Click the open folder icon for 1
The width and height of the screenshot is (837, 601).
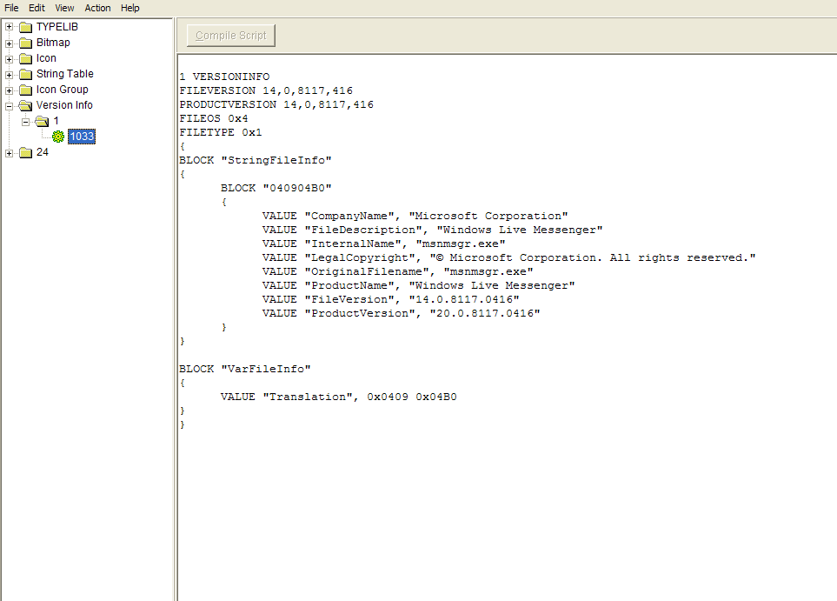click(42, 121)
